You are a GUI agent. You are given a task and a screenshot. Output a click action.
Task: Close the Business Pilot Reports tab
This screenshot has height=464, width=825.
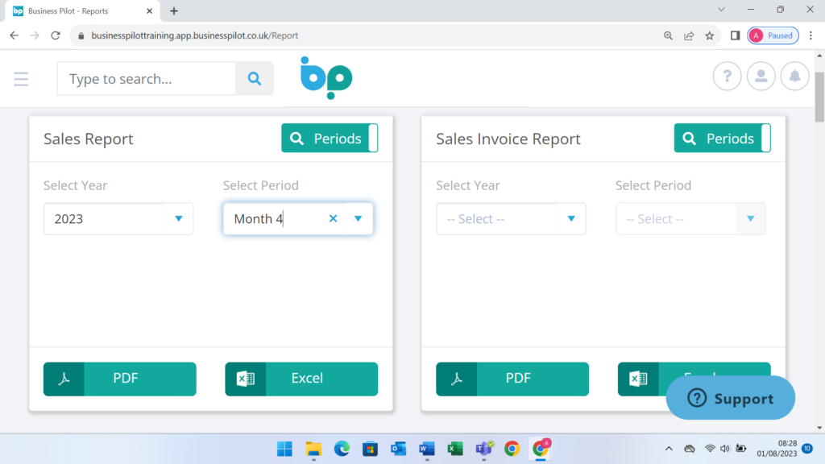coord(149,11)
